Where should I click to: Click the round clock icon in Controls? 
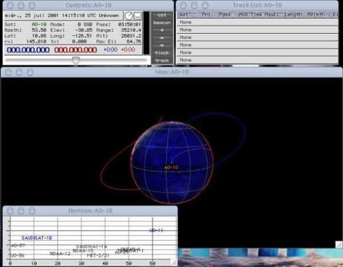click(x=129, y=16)
